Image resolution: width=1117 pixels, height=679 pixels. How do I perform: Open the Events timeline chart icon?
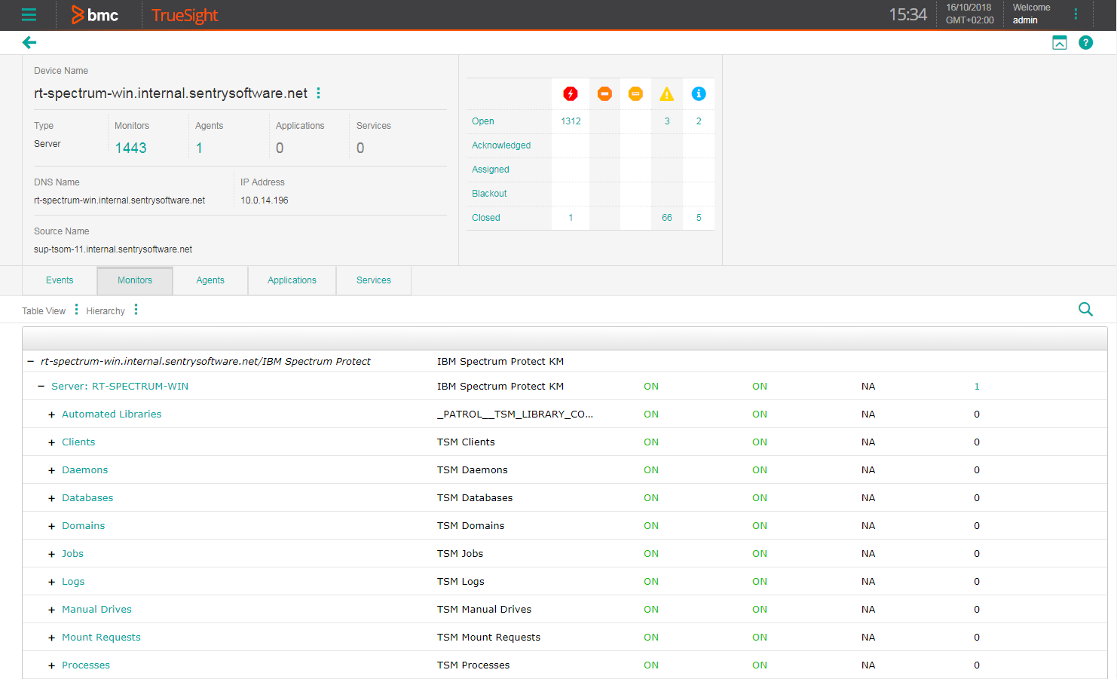1060,42
